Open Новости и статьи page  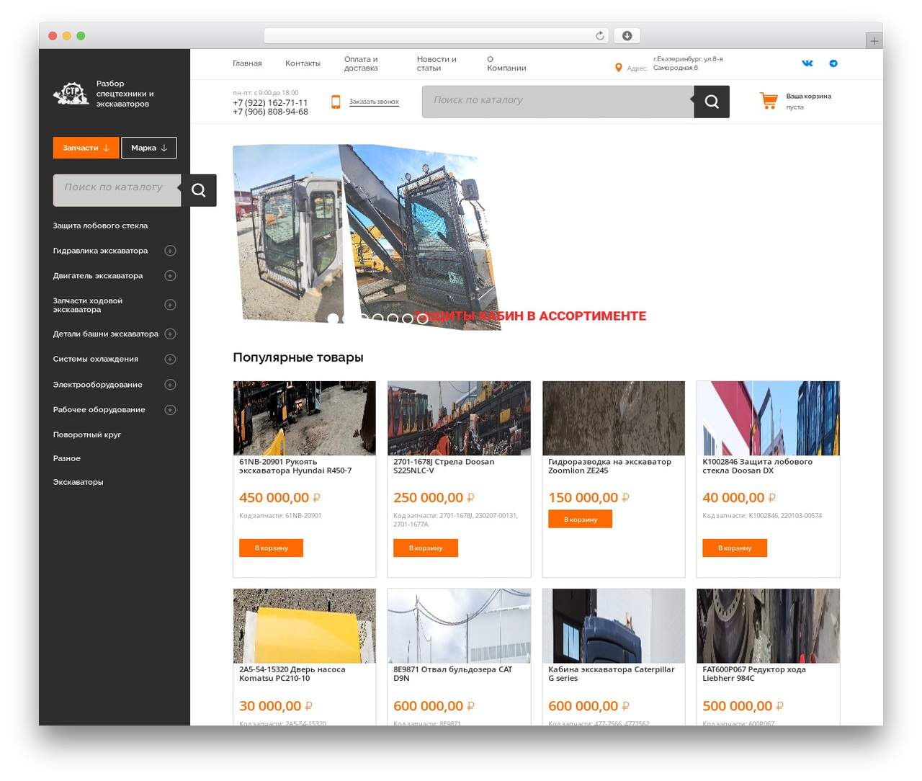(437, 63)
